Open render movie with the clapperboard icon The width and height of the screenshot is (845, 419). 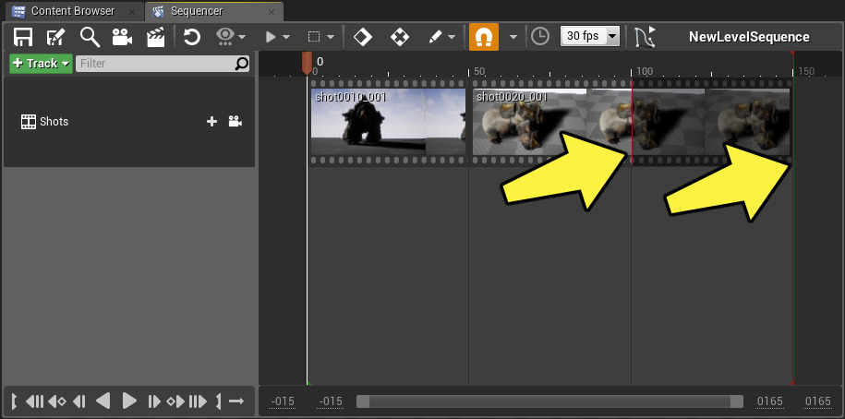[x=155, y=37]
